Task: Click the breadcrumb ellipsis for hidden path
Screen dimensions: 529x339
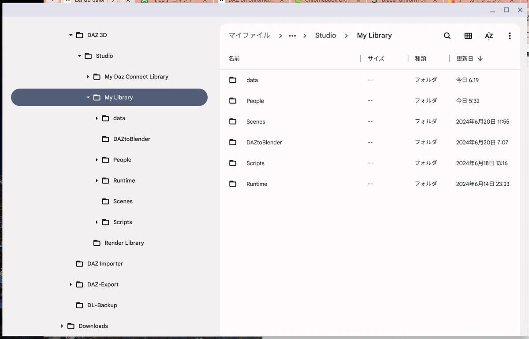Action: pos(292,36)
